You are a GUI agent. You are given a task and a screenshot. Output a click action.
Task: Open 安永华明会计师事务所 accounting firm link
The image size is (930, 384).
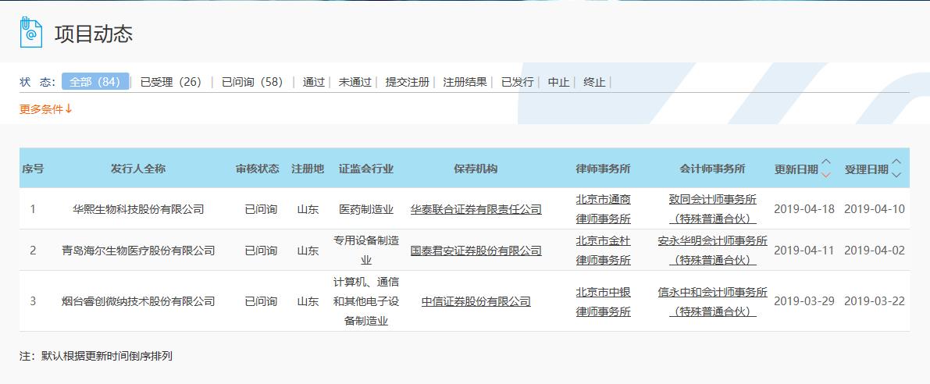[x=712, y=251]
